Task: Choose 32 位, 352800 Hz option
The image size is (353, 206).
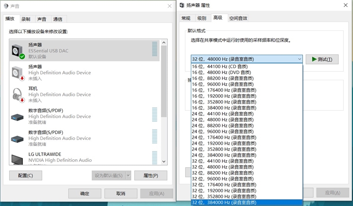Action: pos(247,197)
